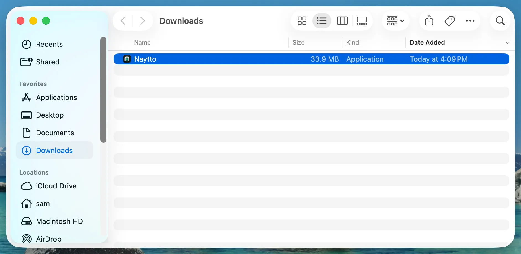The width and height of the screenshot is (521, 254).
Task: Reverse sort order with Date Added chevron
Action: click(507, 43)
